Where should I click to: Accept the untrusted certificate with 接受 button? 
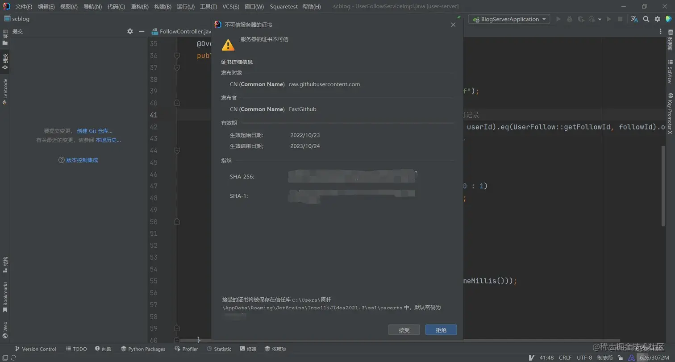point(404,330)
